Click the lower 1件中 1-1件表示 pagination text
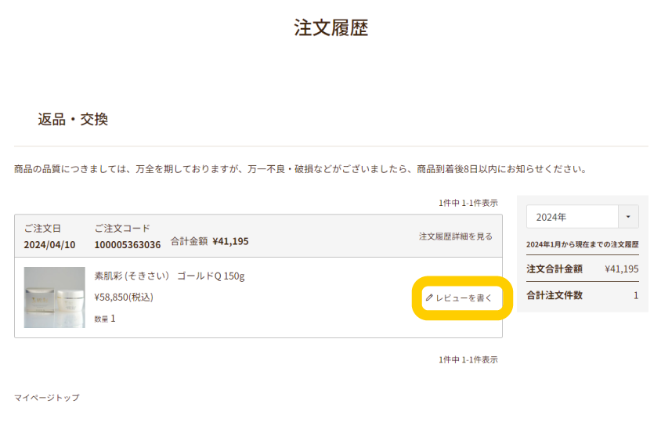The width and height of the screenshot is (661, 422). tap(468, 359)
